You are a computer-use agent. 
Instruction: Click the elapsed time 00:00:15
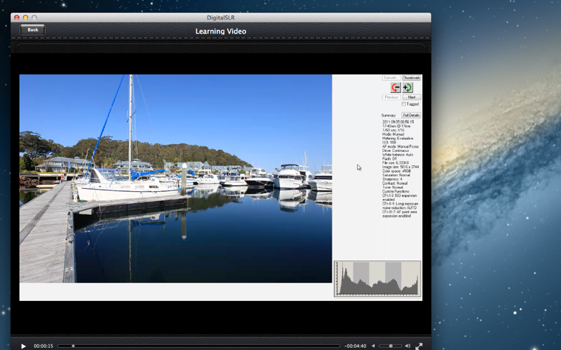(43, 346)
